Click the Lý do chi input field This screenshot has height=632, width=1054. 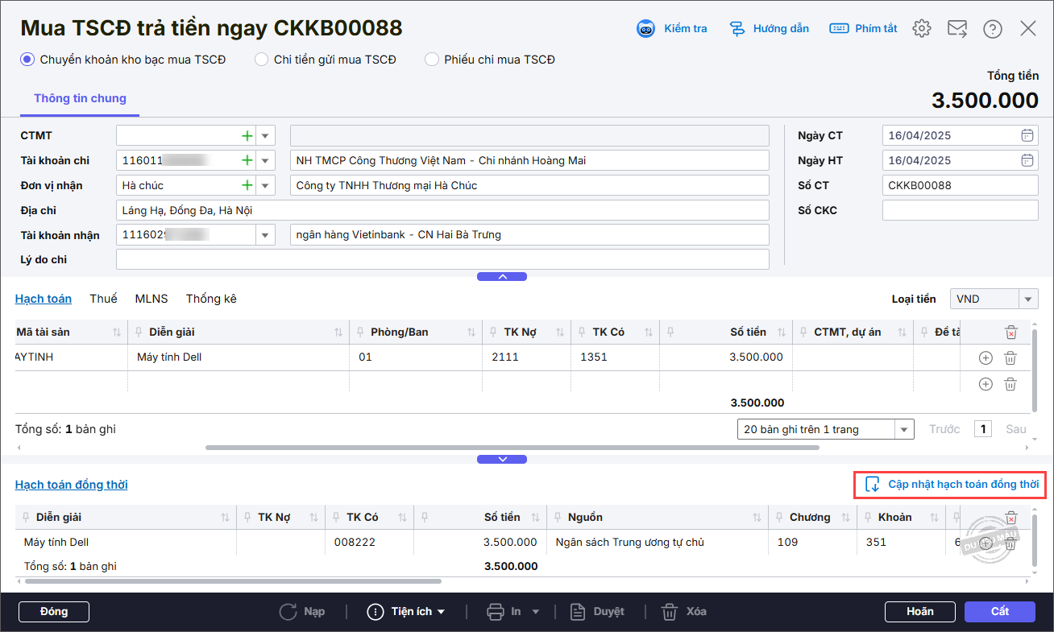[x=442, y=259]
